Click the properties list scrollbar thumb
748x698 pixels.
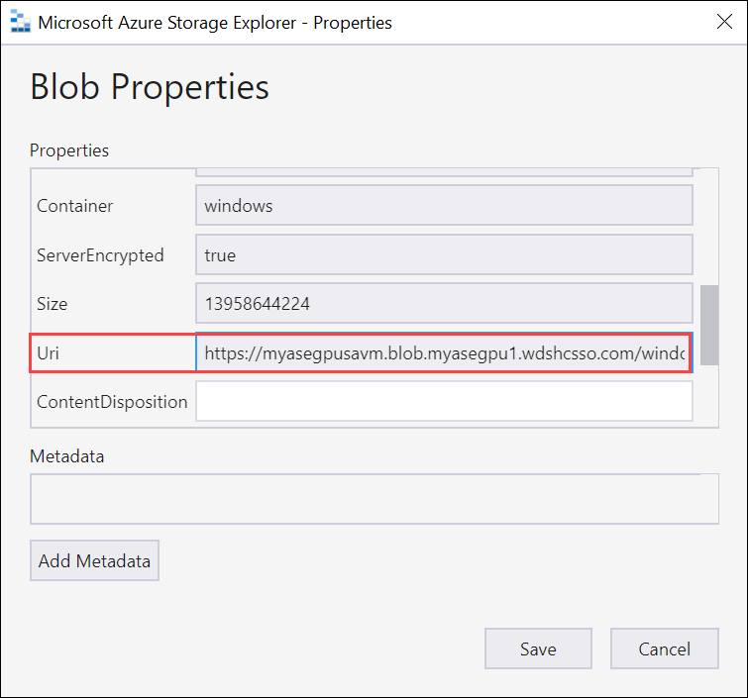[709, 325]
